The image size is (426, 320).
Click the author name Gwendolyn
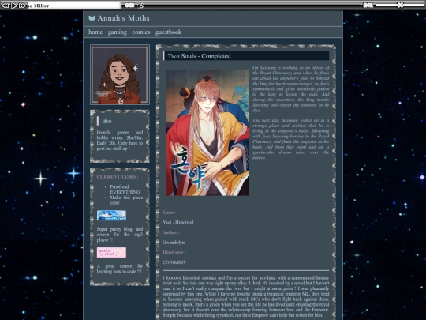pos(174,243)
